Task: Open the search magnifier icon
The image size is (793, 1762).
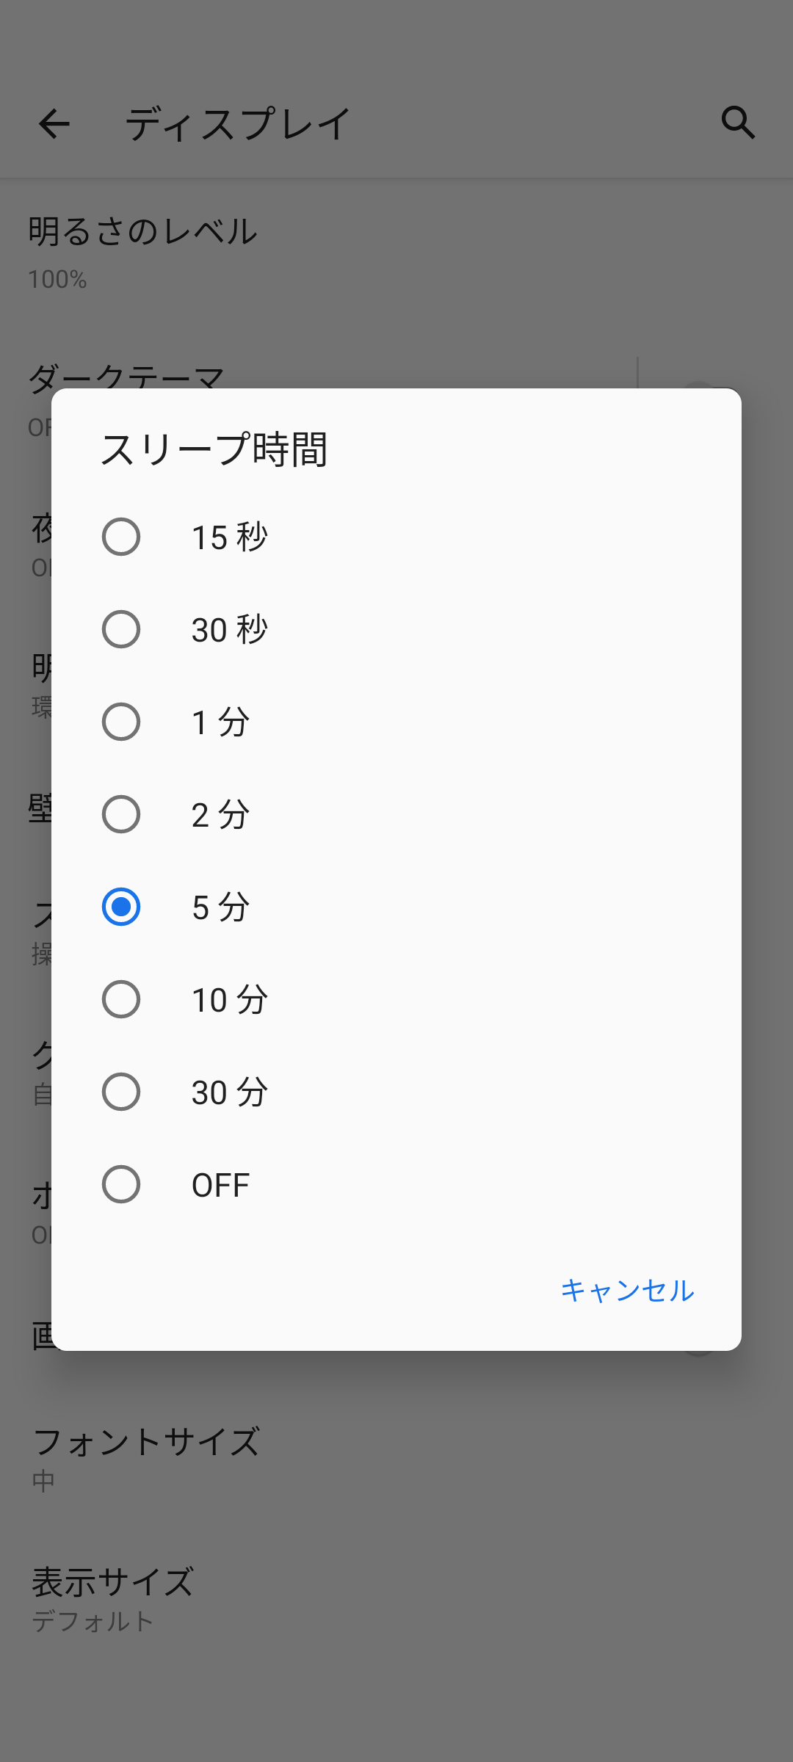Action: click(738, 123)
